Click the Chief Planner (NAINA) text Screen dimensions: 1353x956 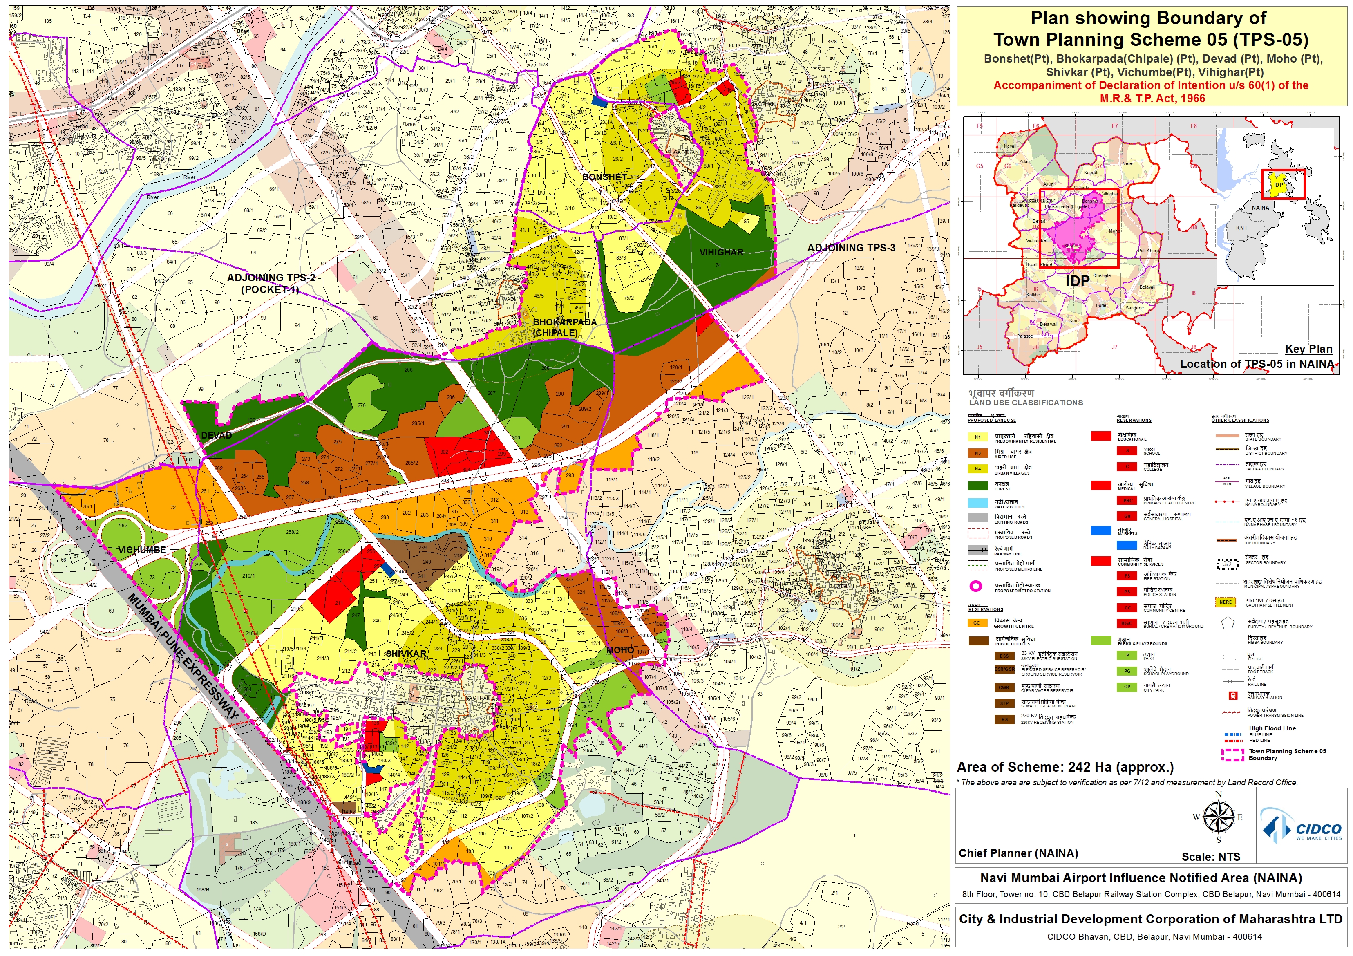click(1018, 853)
